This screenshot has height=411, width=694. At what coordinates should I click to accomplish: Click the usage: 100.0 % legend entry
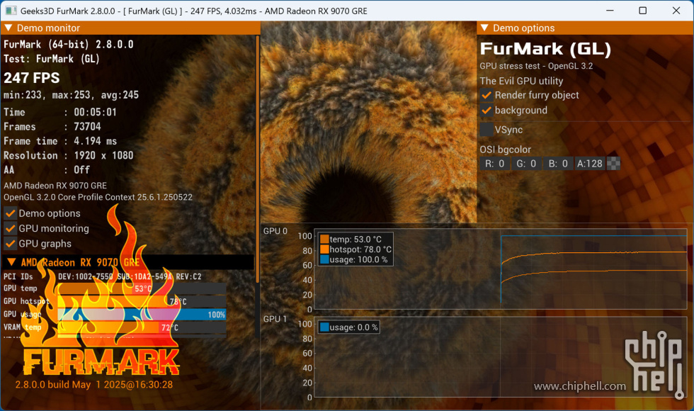[x=353, y=259]
